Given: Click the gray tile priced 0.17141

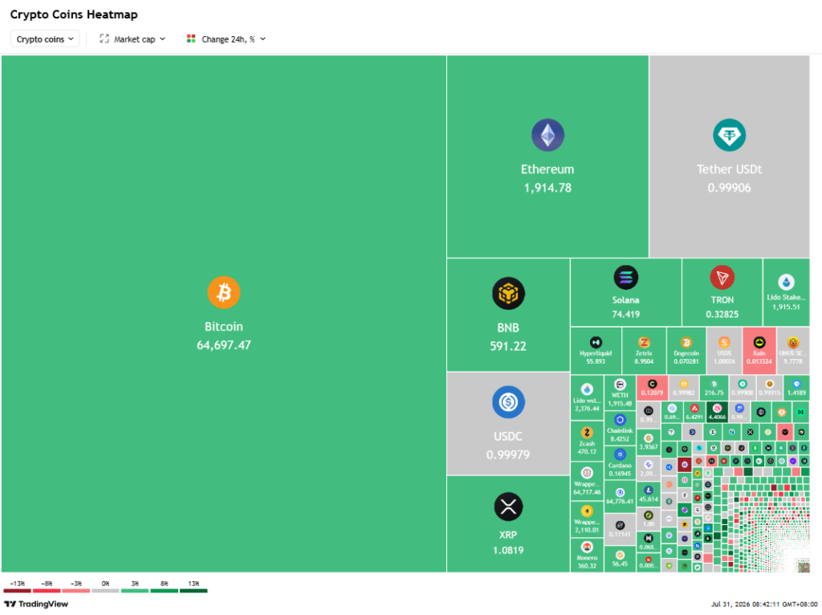Looking at the screenshot, I should [620, 530].
